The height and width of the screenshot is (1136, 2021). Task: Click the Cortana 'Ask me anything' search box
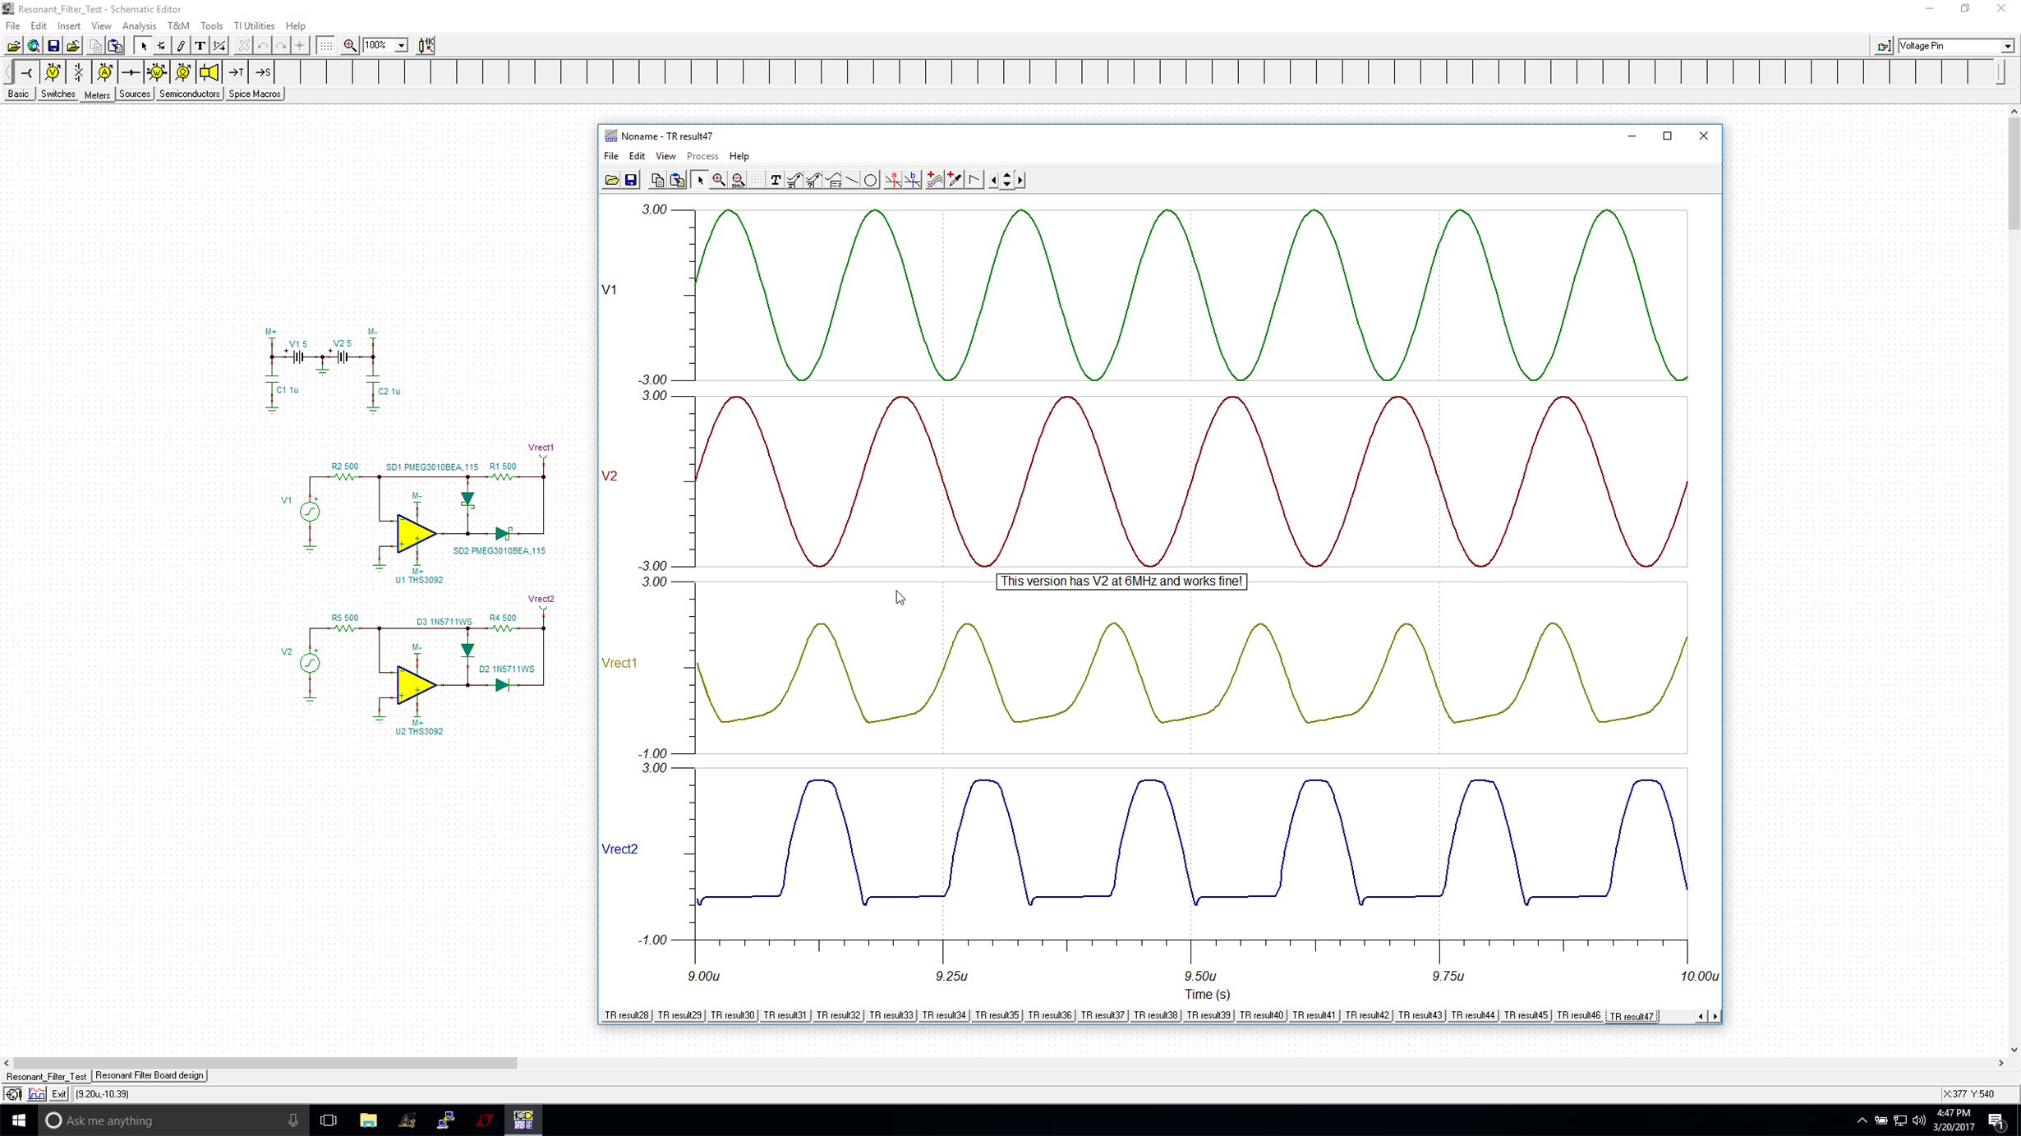point(173,1120)
